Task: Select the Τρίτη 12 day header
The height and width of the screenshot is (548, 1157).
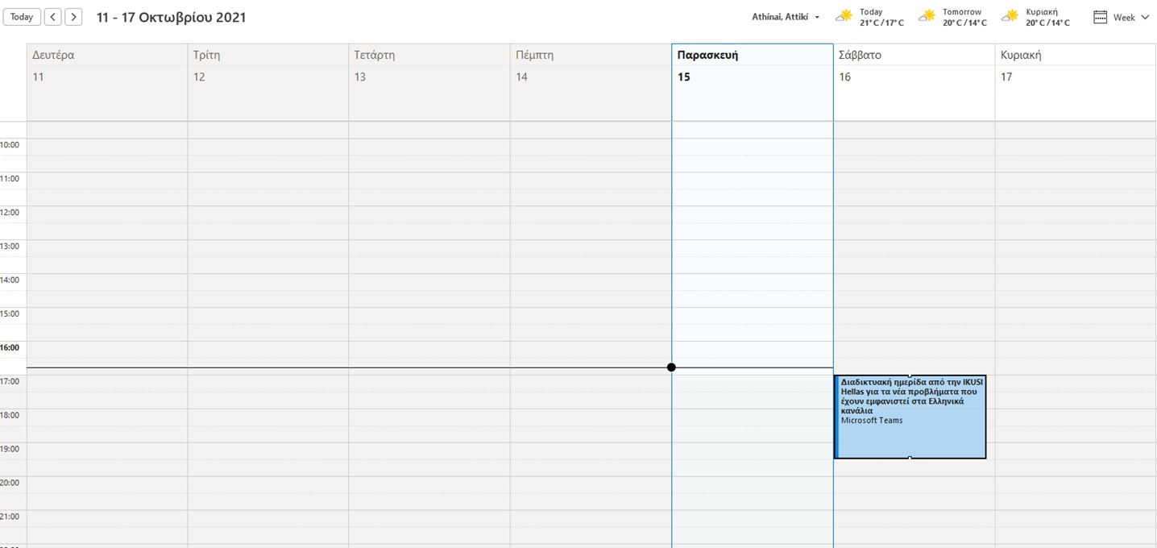Action: (267, 66)
